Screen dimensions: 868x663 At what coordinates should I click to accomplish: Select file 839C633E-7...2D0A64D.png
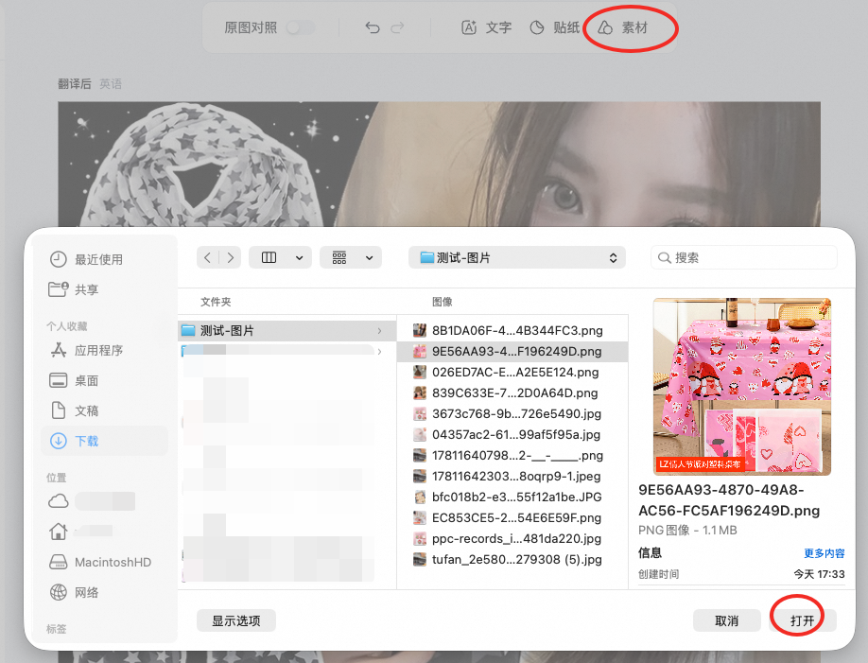click(512, 393)
